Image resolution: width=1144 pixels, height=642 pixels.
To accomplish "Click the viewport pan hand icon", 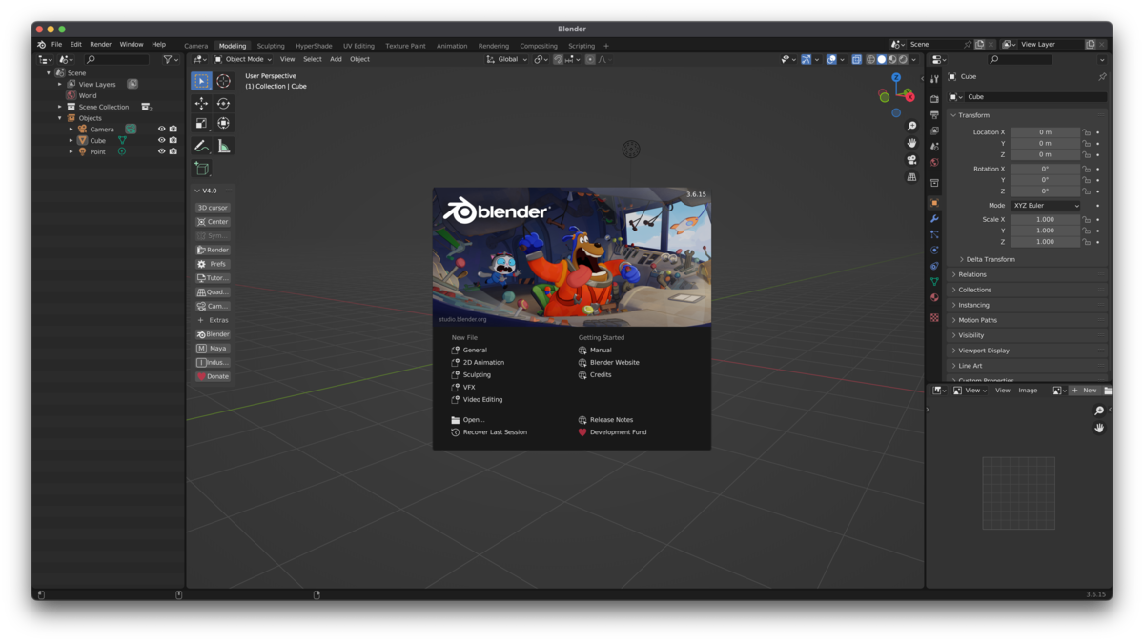I will pos(911,143).
